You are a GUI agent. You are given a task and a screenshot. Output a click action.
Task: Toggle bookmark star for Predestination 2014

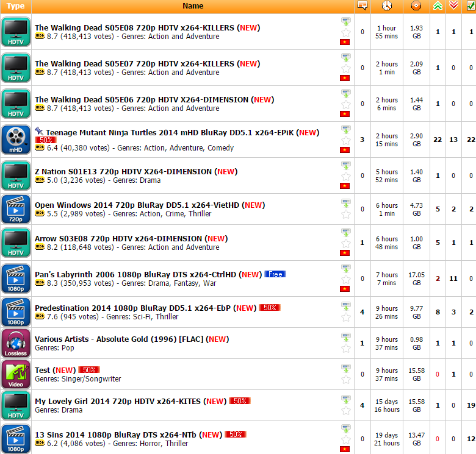[x=346, y=317]
